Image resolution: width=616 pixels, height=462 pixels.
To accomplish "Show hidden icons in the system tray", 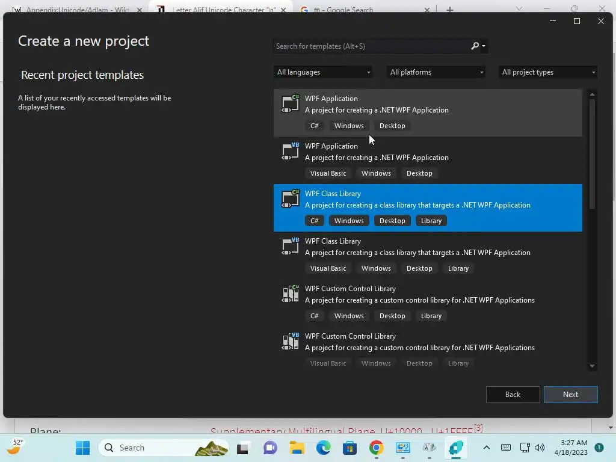I will pyautogui.click(x=486, y=448).
